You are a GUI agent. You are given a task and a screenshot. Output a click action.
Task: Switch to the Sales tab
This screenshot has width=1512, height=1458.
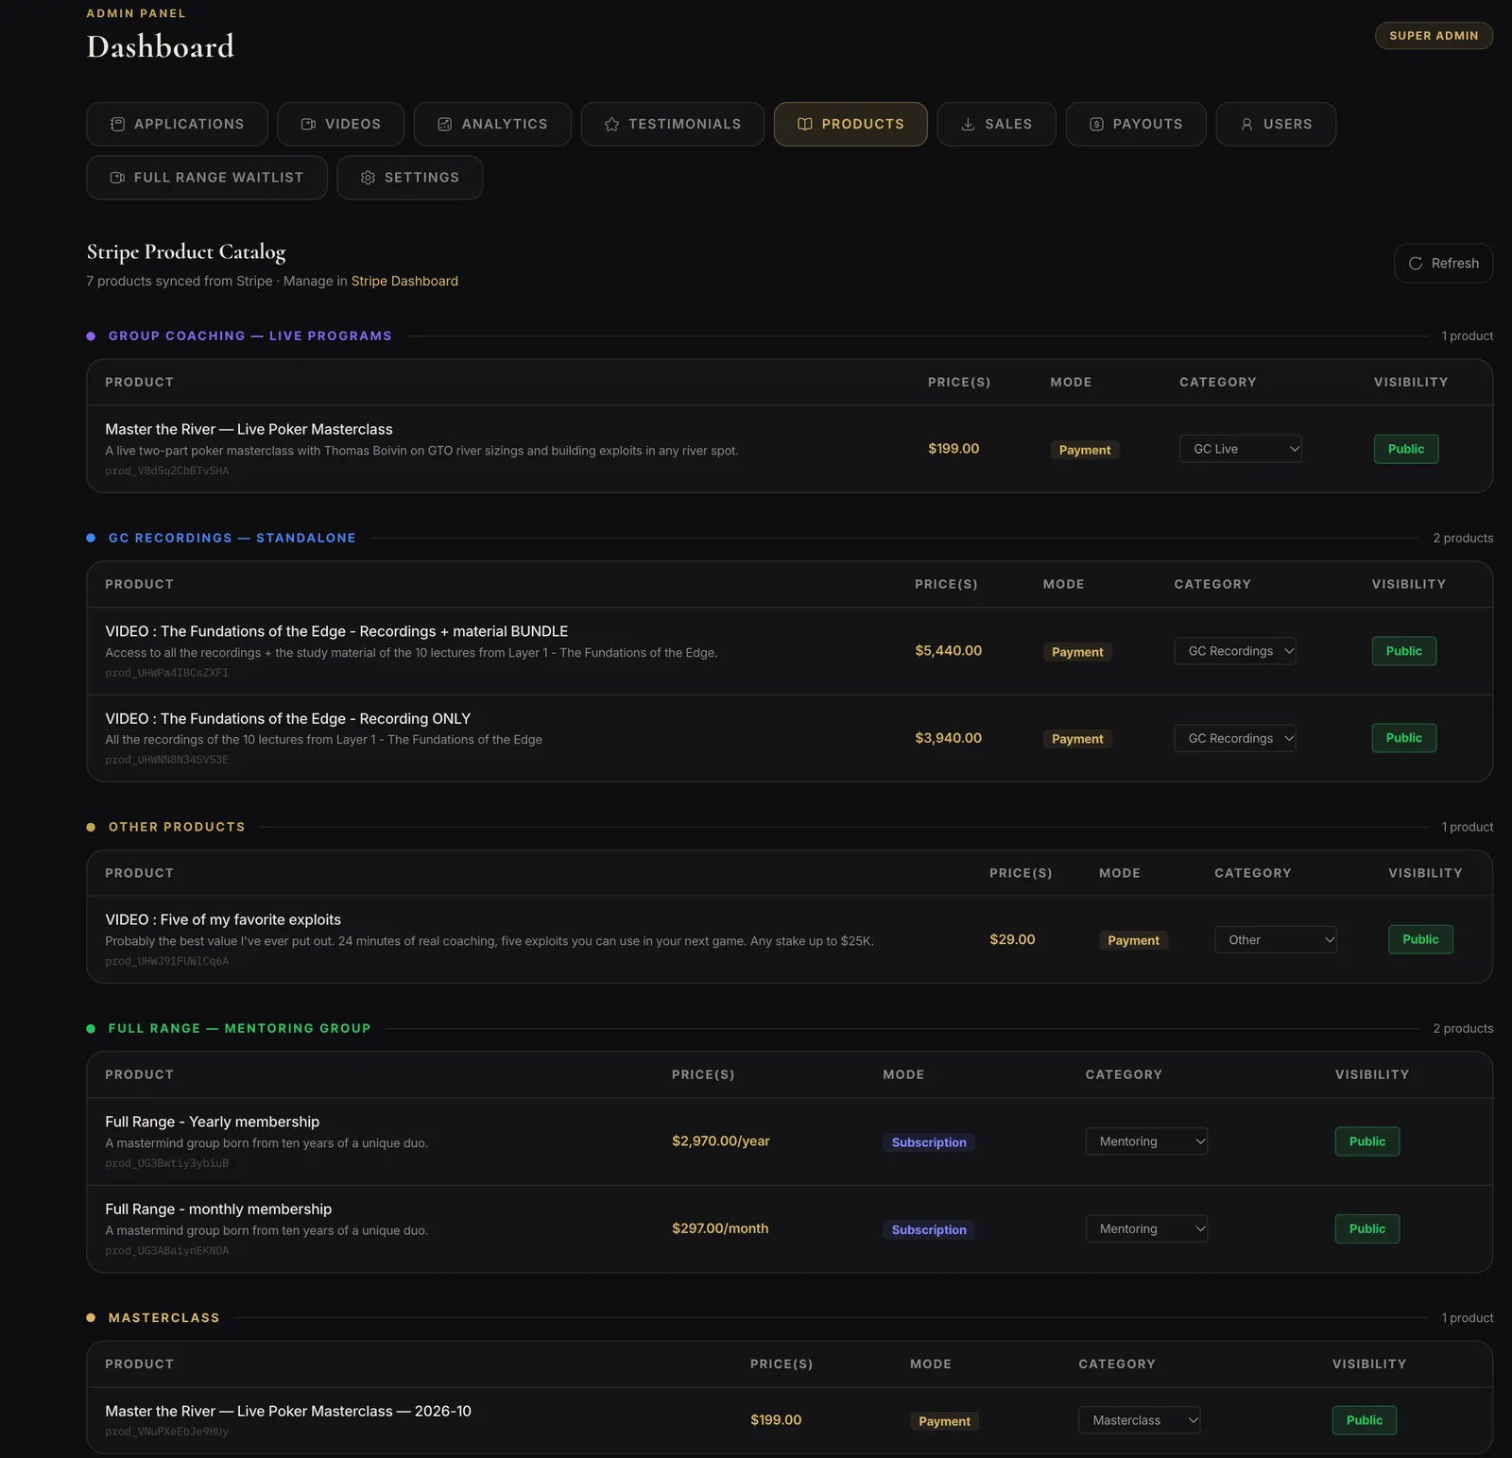click(996, 124)
